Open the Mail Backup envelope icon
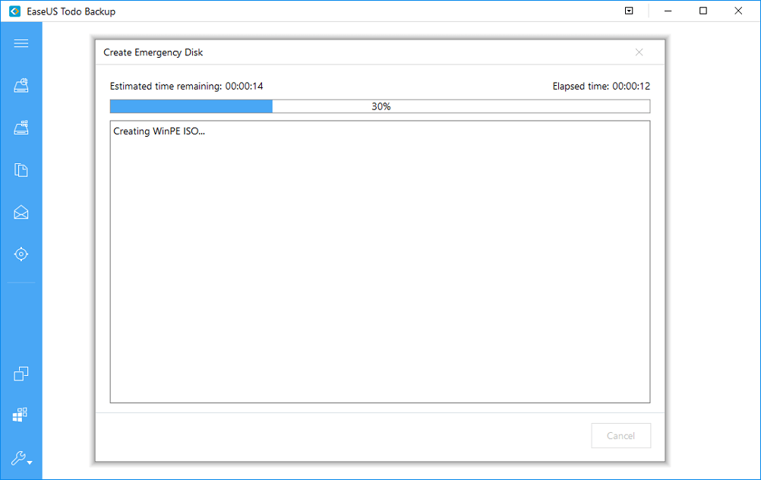The width and height of the screenshot is (761, 480). tap(21, 212)
